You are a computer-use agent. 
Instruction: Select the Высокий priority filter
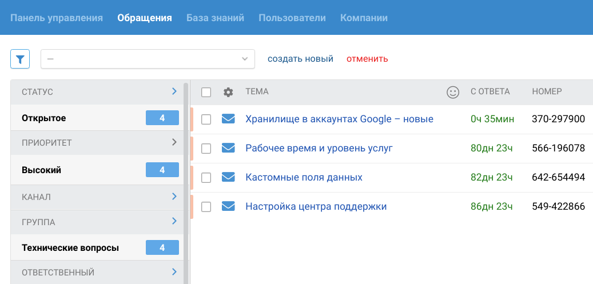pyautogui.click(x=41, y=170)
